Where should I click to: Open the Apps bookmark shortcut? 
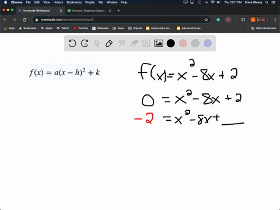click(9, 28)
